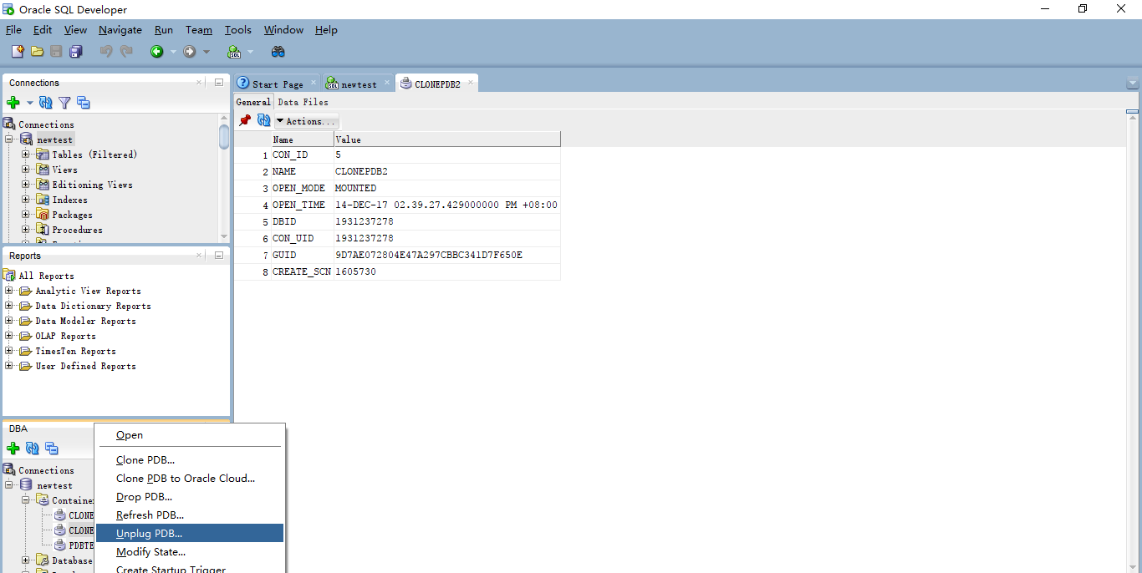Apply filter funnel in Connections panel

64,103
